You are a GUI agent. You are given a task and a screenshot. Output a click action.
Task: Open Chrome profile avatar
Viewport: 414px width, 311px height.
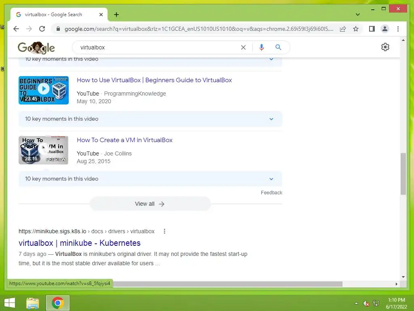tap(385, 29)
